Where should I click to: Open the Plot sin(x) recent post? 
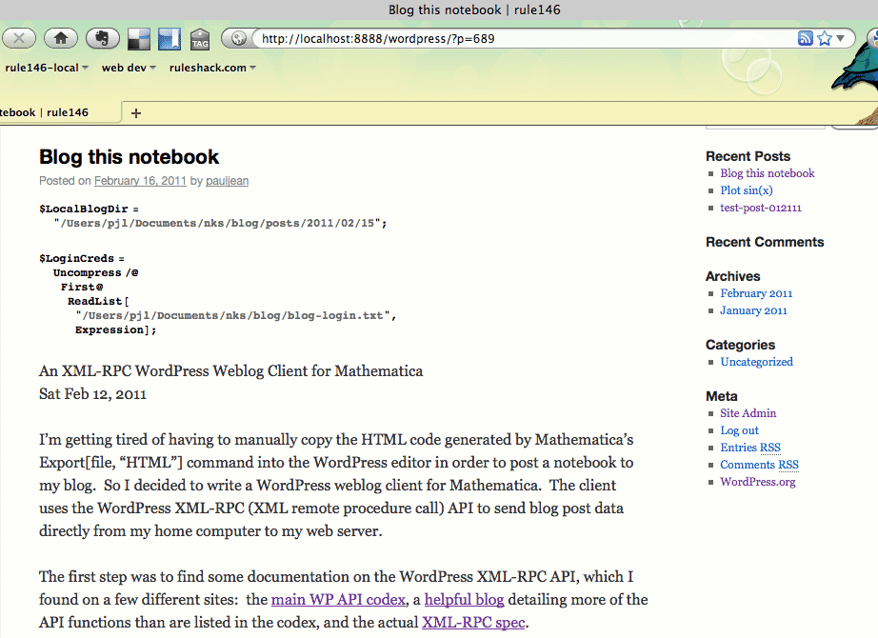pyautogui.click(x=747, y=190)
